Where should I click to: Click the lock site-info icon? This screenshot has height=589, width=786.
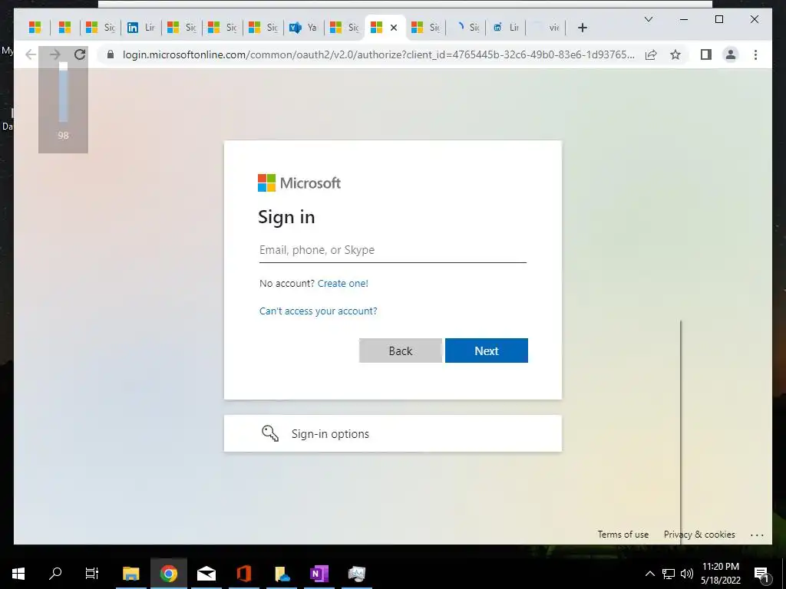(x=111, y=54)
